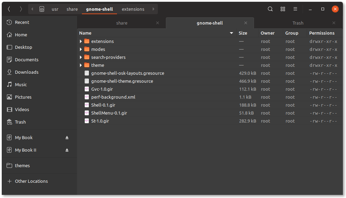The width and height of the screenshot is (346, 198).
Task: Expand the extensions folder row
Action: [81, 41]
